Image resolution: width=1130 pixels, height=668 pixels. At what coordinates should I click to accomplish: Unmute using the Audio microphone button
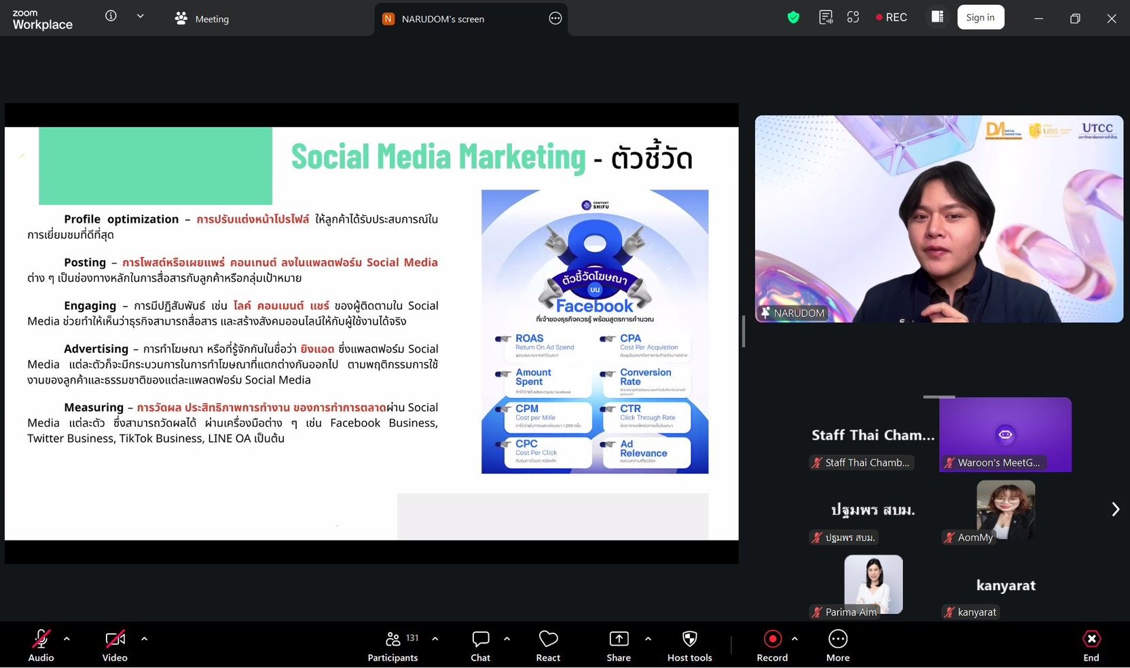click(x=41, y=646)
